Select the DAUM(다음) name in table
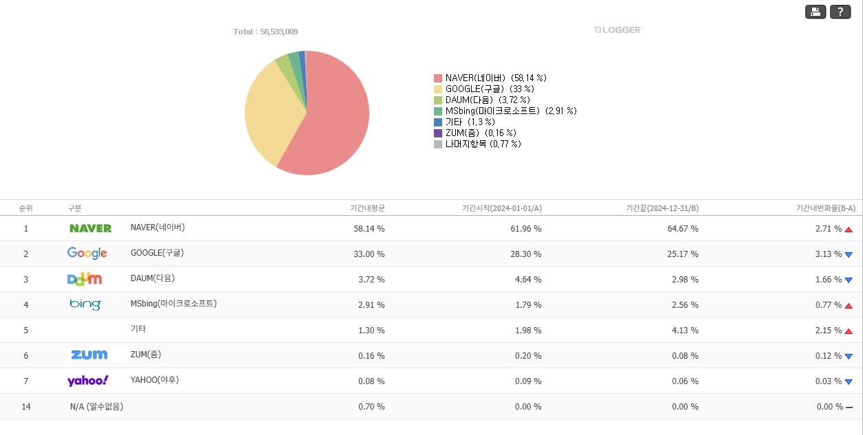The height and width of the screenshot is (435, 863). [x=153, y=278]
